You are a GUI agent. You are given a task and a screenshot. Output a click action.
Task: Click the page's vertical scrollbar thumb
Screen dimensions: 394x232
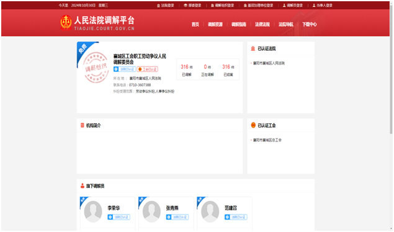tap(392, 70)
